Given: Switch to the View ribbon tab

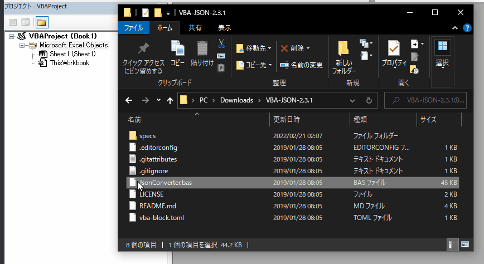Looking at the screenshot, I should tap(224, 28).
